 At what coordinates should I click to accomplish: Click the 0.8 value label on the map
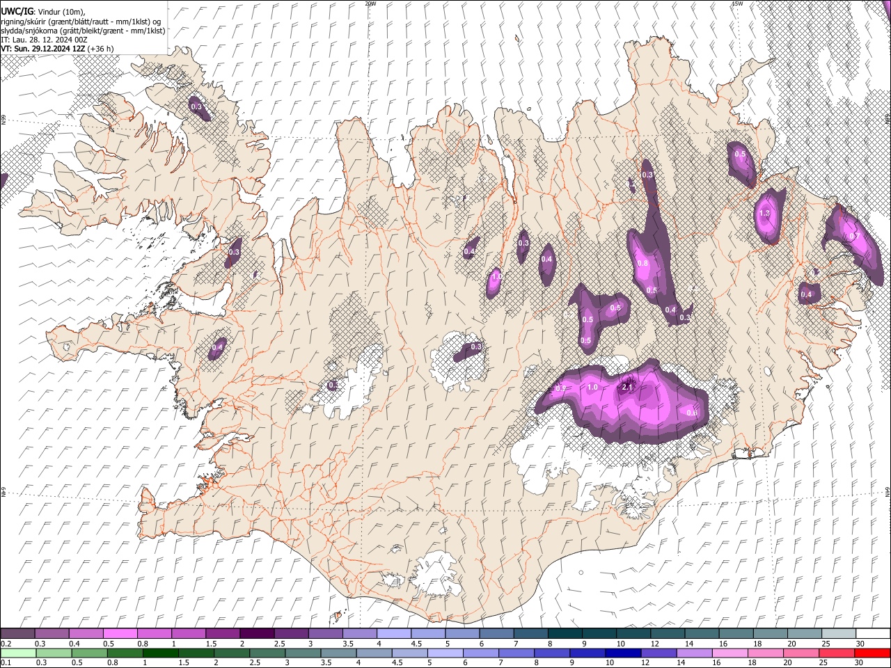pyautogui.click(x=642, y=263)
